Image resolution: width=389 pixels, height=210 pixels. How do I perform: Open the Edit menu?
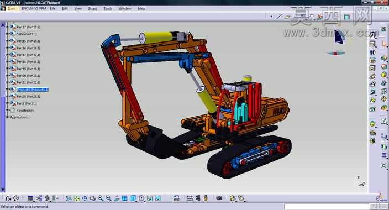(65, 8)
